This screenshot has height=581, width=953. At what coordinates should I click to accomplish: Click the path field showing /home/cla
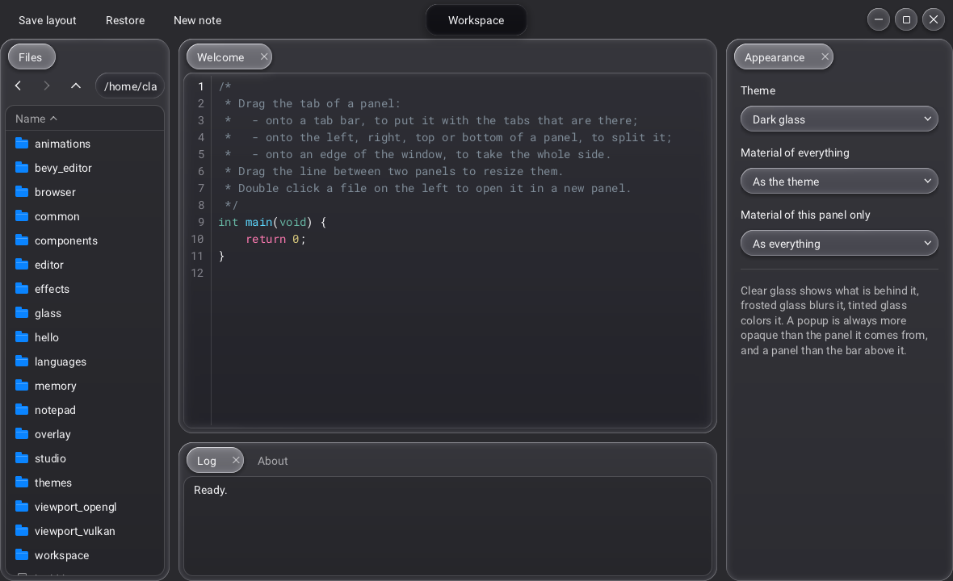tap(130, 86)
